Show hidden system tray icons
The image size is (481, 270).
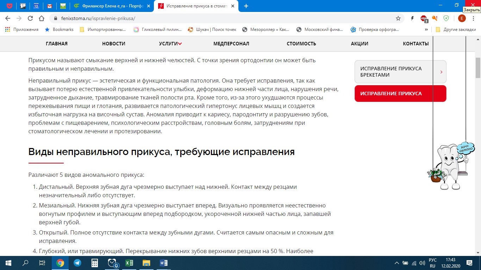pyautogui.click(x=397, y=263)
